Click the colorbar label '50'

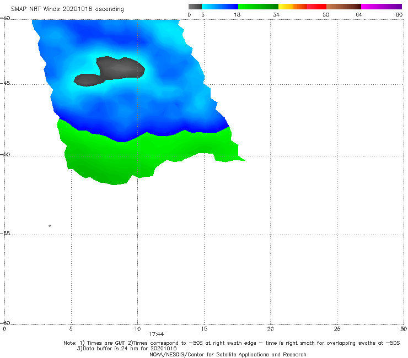tap(326, 14)
